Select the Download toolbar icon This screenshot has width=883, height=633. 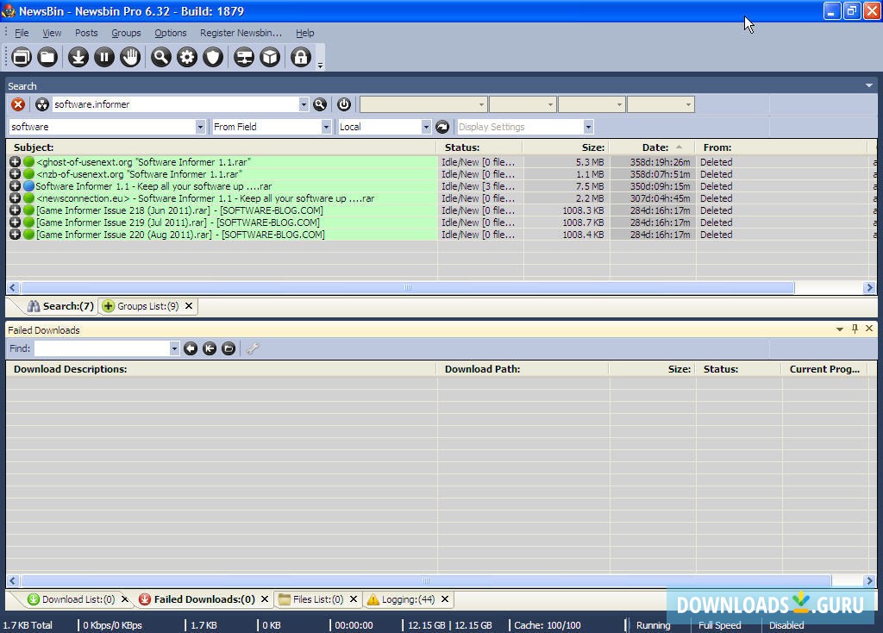tap(77, 57)
